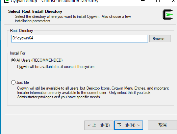Continue with 下一步(N) button

[x=129, y=125]
